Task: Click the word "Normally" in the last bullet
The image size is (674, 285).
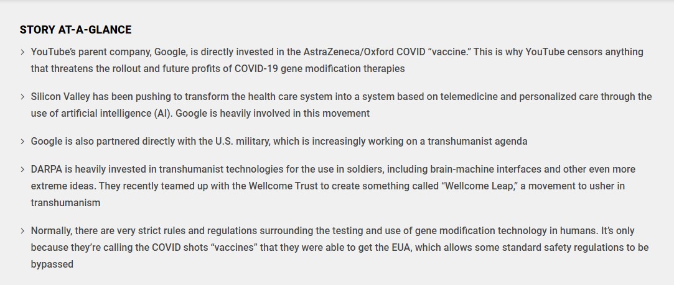Action: pyautogui.click(x=51, y=231)
